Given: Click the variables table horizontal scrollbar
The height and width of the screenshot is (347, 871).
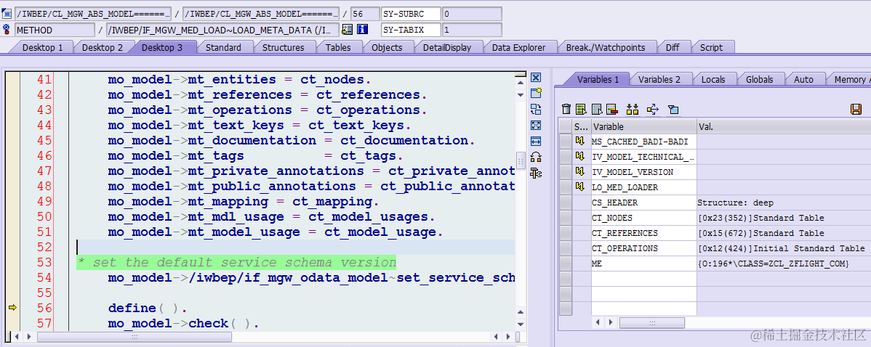Looking at the screenshot, I should [652, 322].
